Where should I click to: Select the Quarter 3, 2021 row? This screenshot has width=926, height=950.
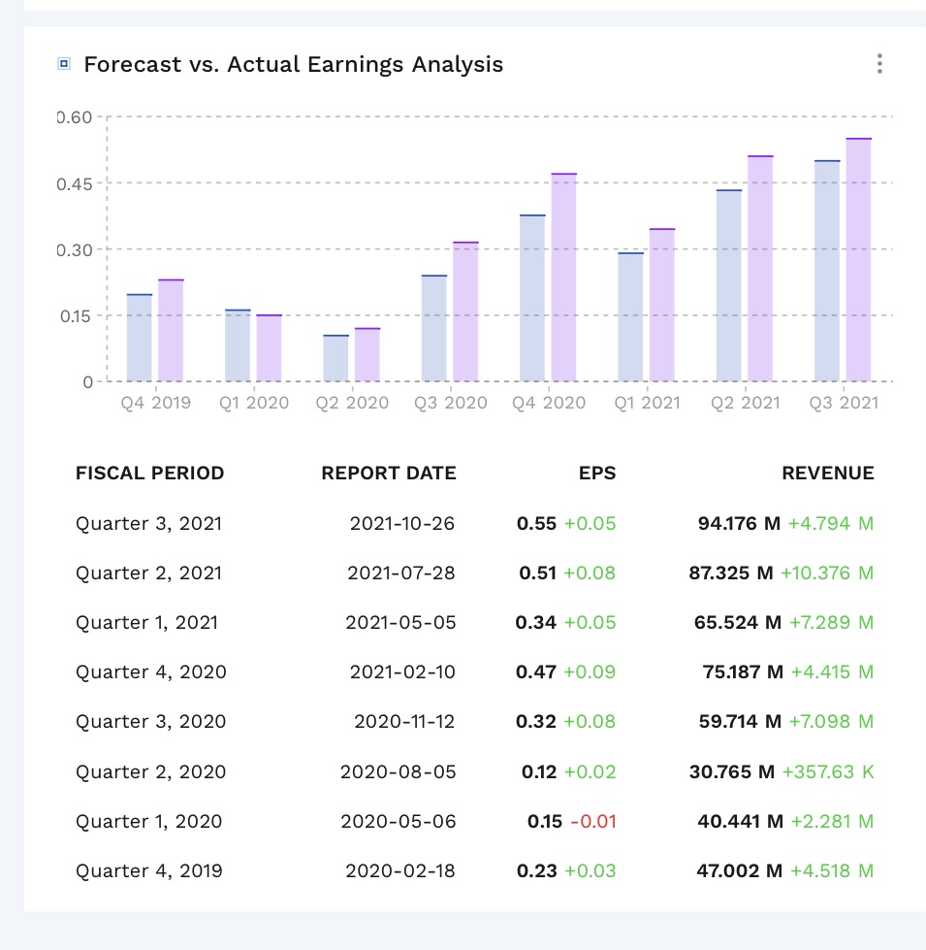tap(148, 524)
